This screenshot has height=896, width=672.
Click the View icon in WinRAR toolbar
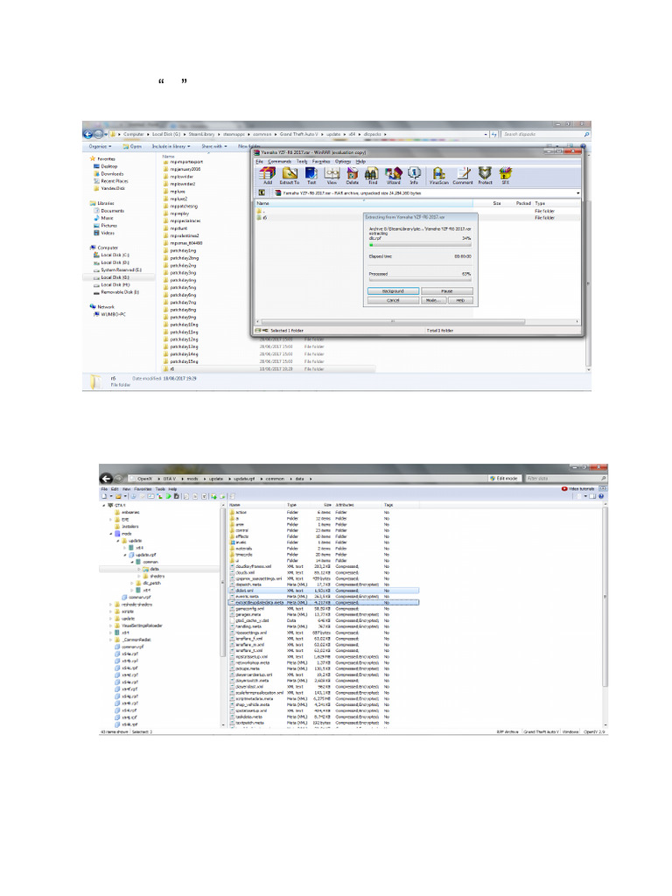332,175
